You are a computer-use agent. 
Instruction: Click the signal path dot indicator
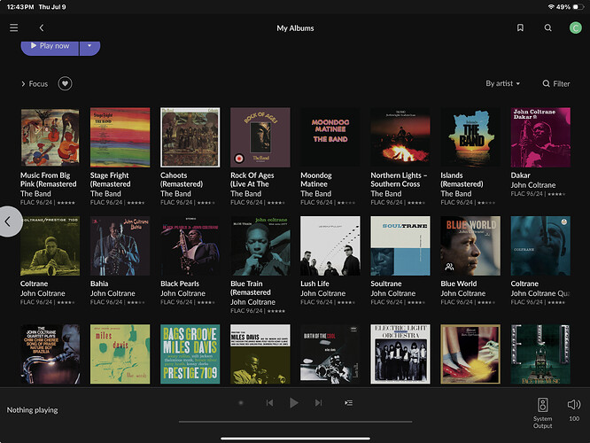[x=241, y=403]
